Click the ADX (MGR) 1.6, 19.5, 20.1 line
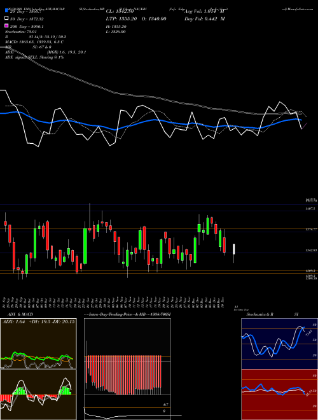This screenshot has height=420, width=318. [x=46, y=52]
